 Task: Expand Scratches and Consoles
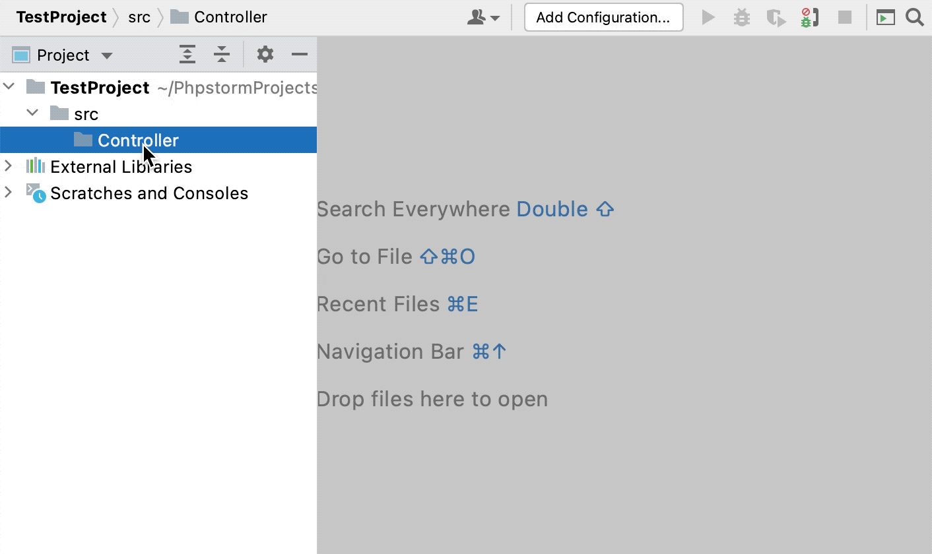click(x=9, y=193)
